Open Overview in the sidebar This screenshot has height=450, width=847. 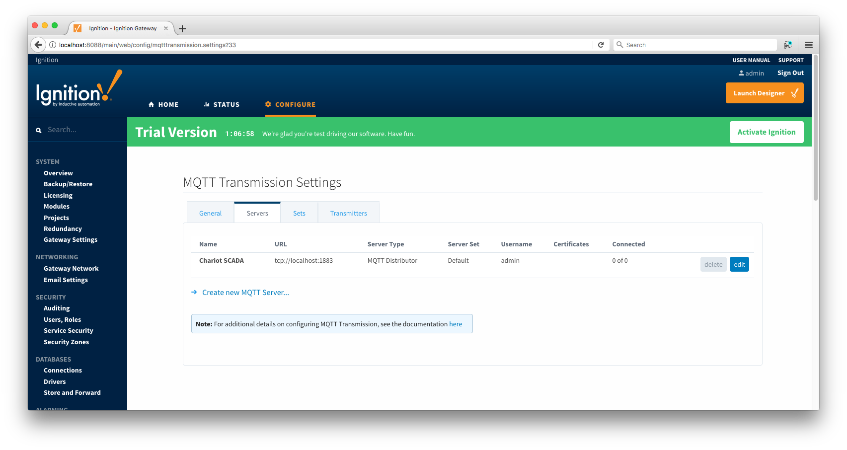pyautogui.click(x=58, y=173)
